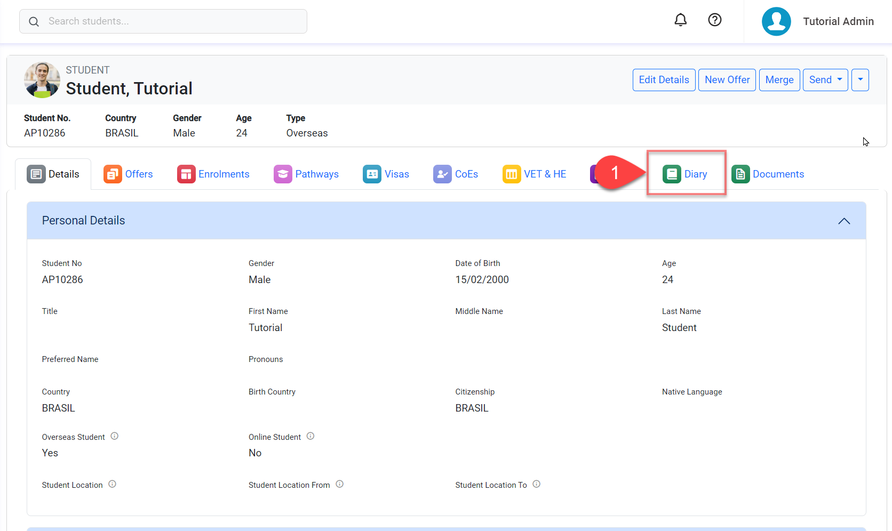This screenshot has width=892, height=531.
Task: Show Student Location info icon
Action: [x=113, y=484]
